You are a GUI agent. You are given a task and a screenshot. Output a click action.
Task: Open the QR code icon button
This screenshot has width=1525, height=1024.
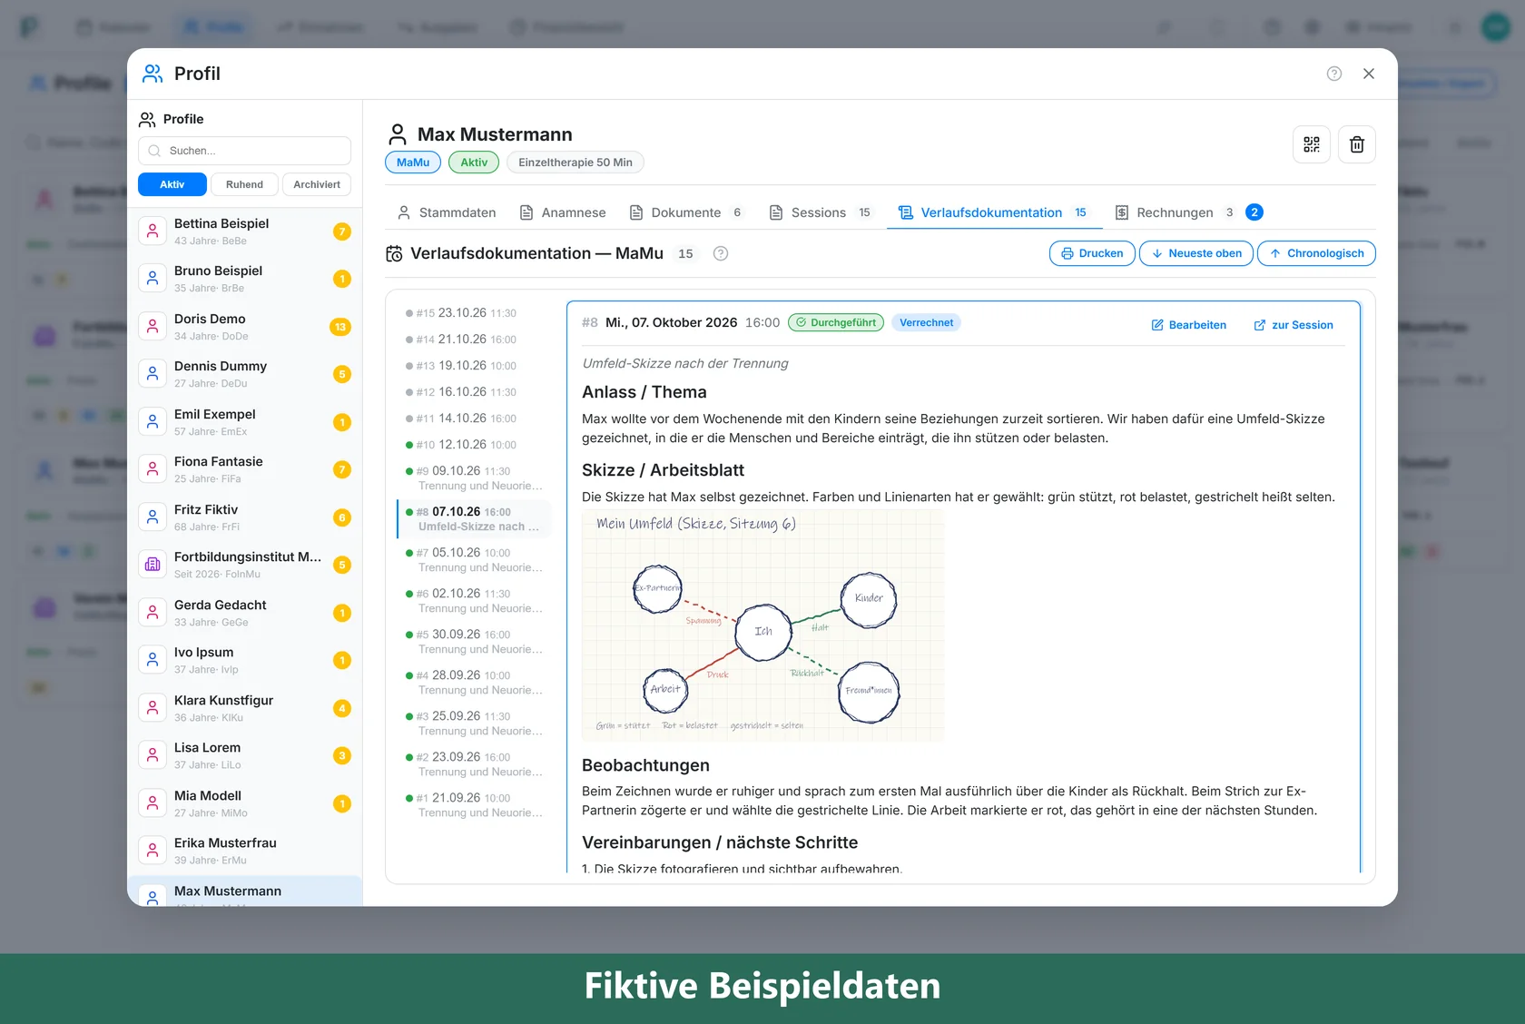point(1312,144)
